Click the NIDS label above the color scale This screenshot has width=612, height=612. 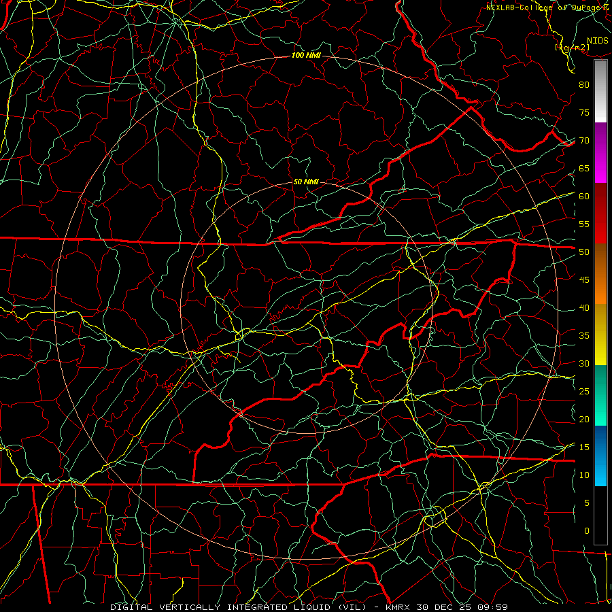(598, 41)
